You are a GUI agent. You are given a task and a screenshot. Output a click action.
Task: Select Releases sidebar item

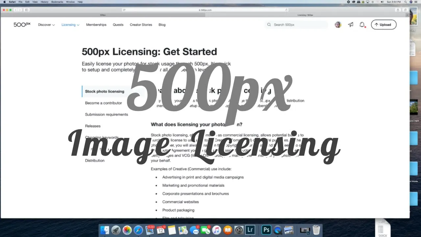[93, 126]
